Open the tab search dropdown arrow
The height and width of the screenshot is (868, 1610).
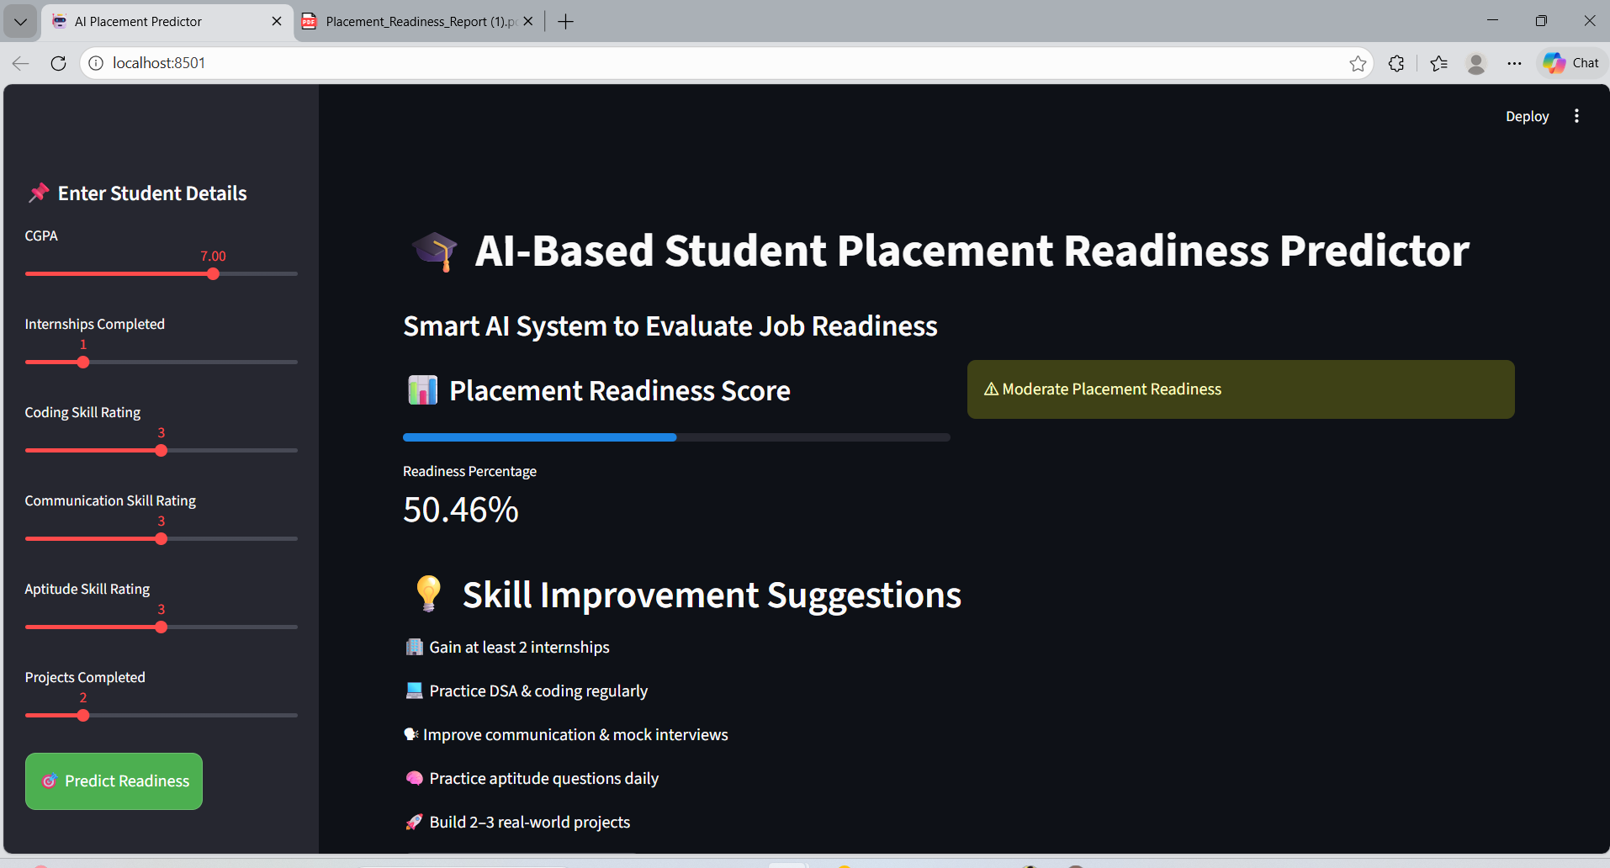pyautogui.click(x=20, y=22)
